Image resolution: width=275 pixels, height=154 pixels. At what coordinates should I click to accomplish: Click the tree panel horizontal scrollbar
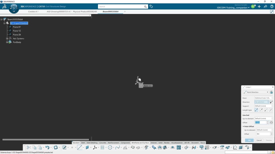(46, 139)
